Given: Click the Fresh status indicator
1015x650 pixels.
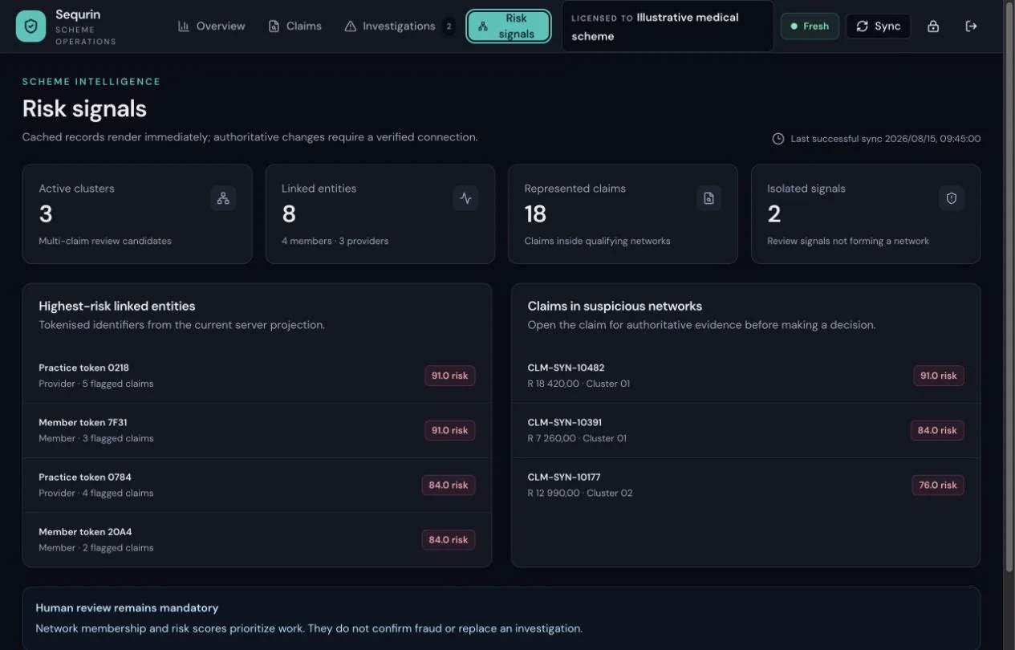Looking at the screenshot, I should coord(810,26).
